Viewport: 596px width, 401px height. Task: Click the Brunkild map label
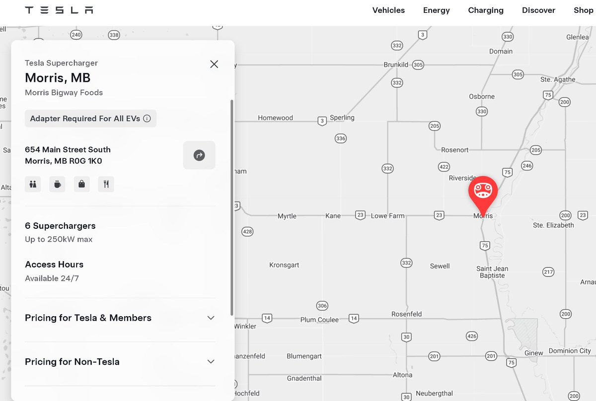pyautogui.click(x=396, y=65)
